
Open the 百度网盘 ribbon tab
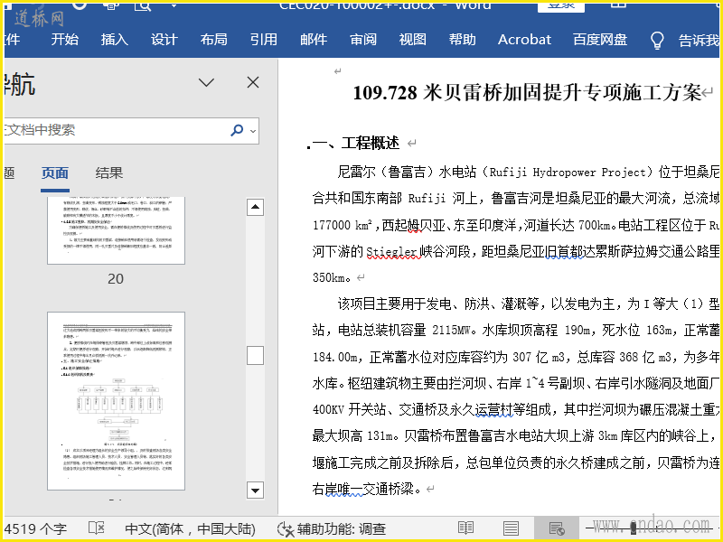(x=599, y=40)
